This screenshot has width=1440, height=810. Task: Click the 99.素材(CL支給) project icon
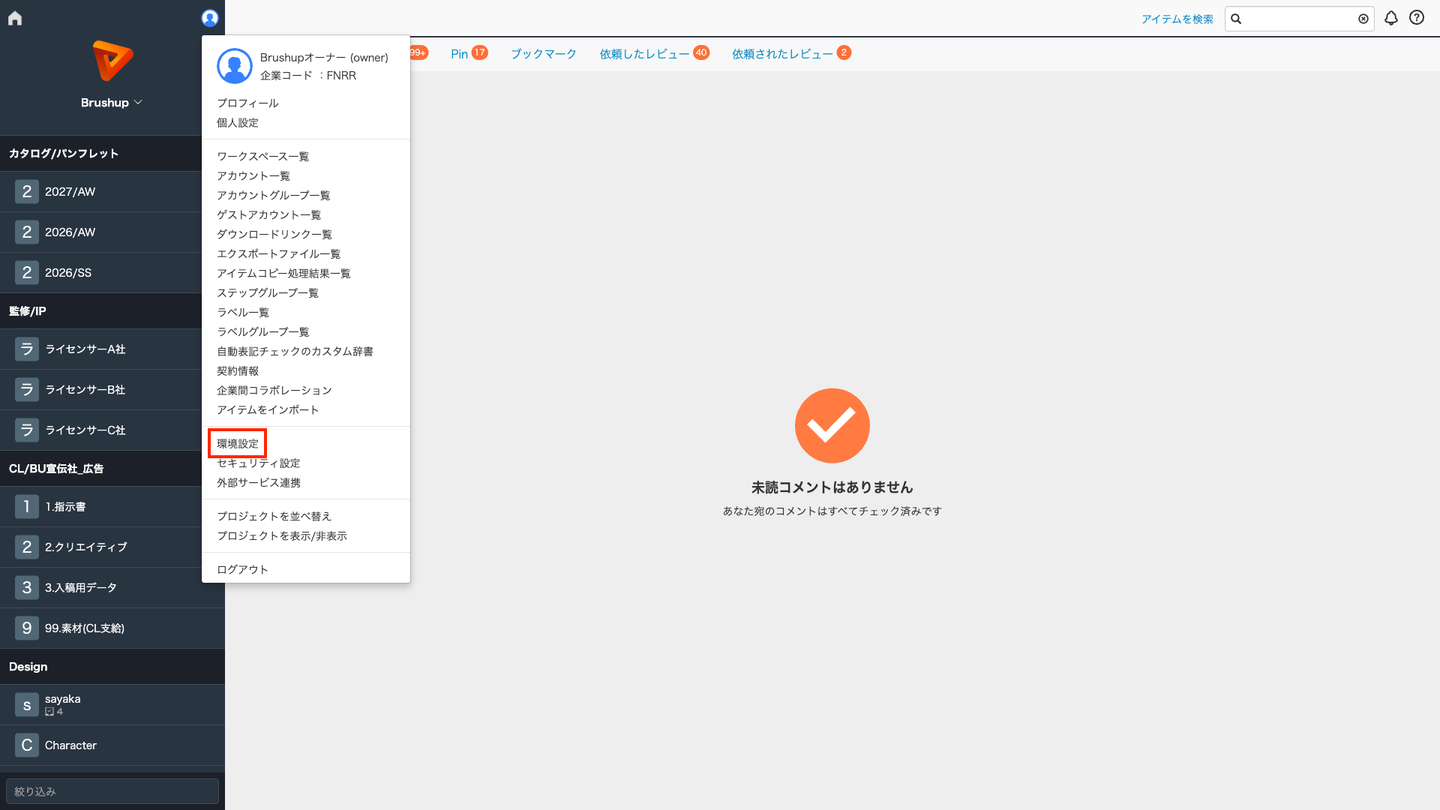[x=27, y=628]
